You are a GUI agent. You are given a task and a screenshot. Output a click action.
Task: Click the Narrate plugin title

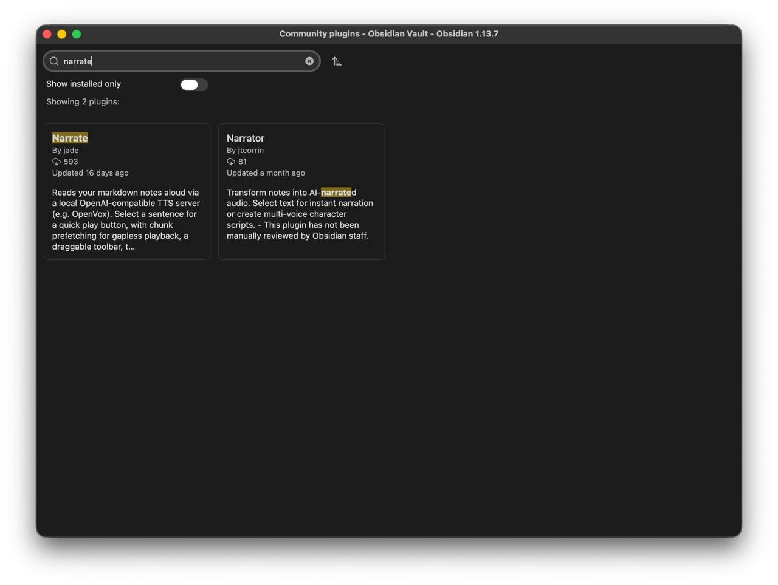[70, 138]
